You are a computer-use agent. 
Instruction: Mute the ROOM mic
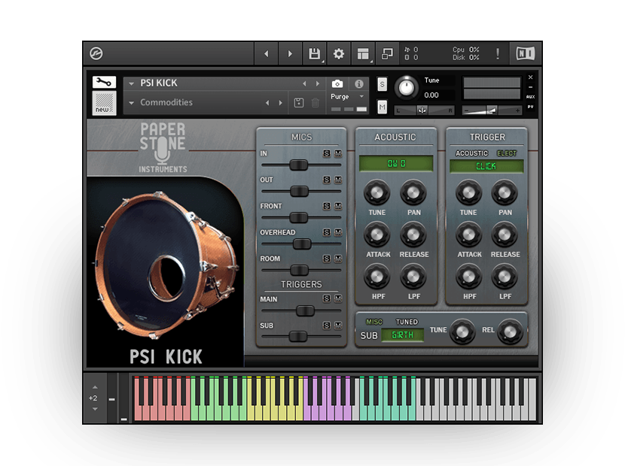coord(338,259)
